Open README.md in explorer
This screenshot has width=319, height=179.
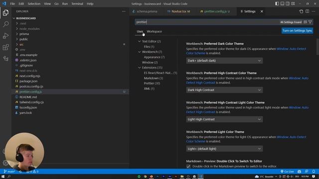[28, 97]
